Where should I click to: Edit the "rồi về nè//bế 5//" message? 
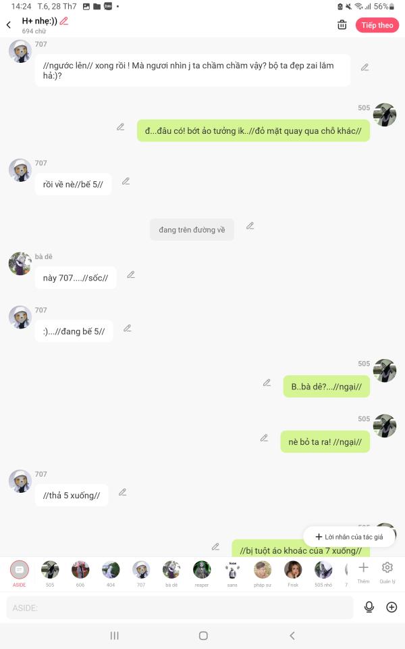[x=126, y=181]
